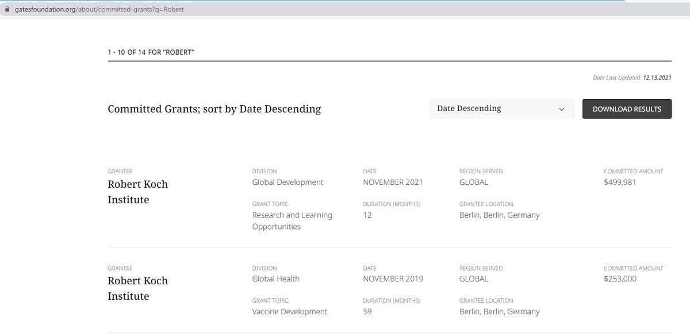Screen dimensions: 690x335
Task: Open the Date Descending sort dropdown
Action: click(x=502, y=109)
